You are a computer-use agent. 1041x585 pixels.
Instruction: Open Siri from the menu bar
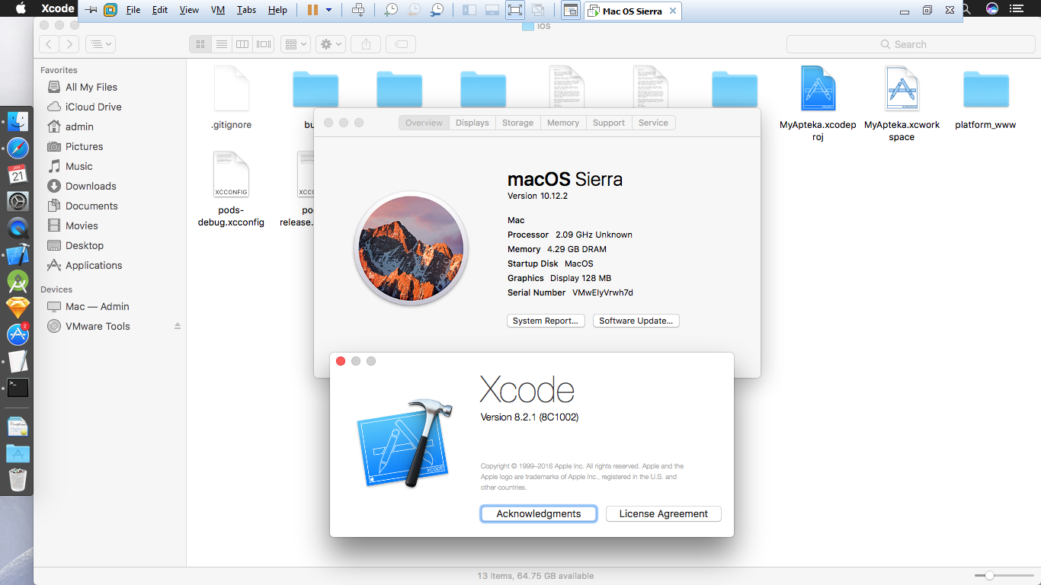click(992, 9)
